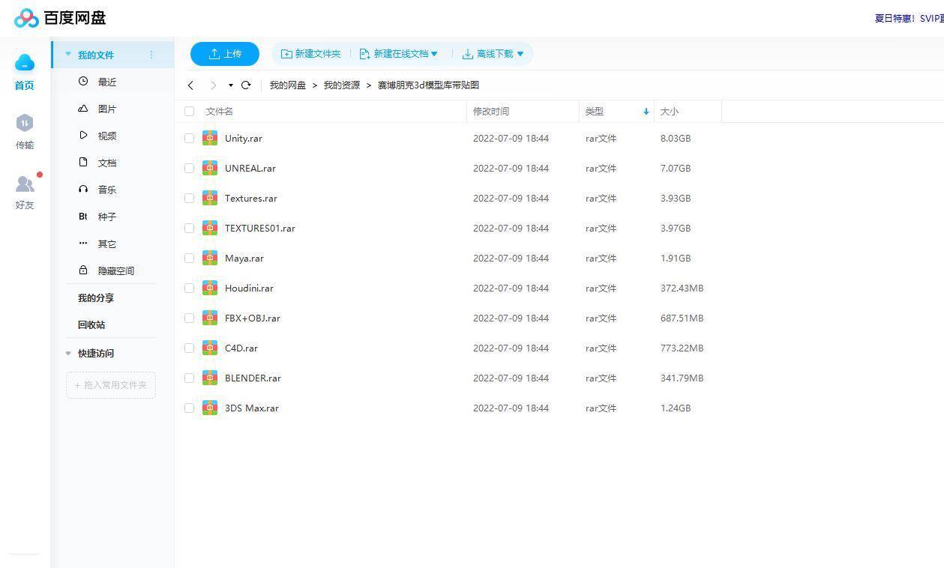Click the rar icon of Unity.rar
The image size is (944, 568).
point(210,138)
